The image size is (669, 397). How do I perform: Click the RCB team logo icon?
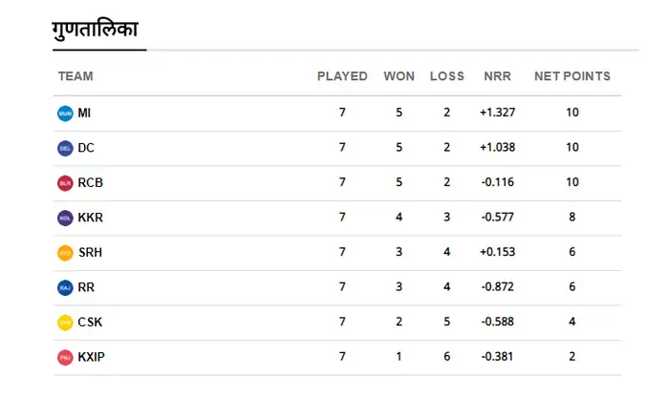click(65, 183)
